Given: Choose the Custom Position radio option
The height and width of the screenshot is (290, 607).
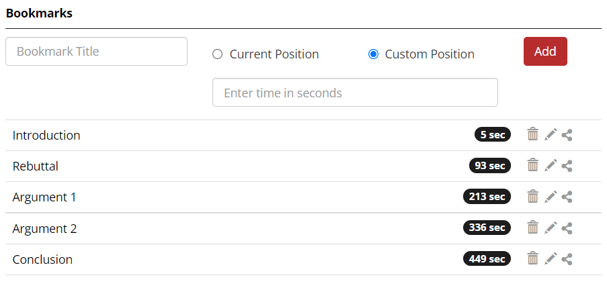Looking at the screenshot, I should [374, 54].
